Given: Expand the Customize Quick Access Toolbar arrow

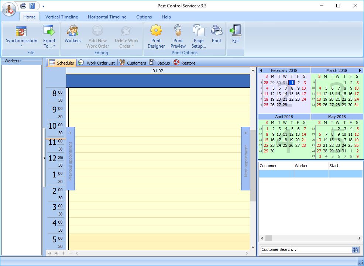Looking at the screenshot, I should tap(43, 6).
